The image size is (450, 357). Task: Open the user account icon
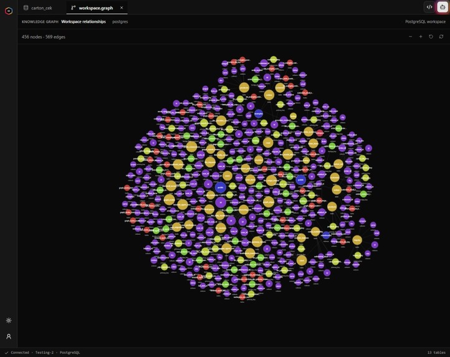9,336
